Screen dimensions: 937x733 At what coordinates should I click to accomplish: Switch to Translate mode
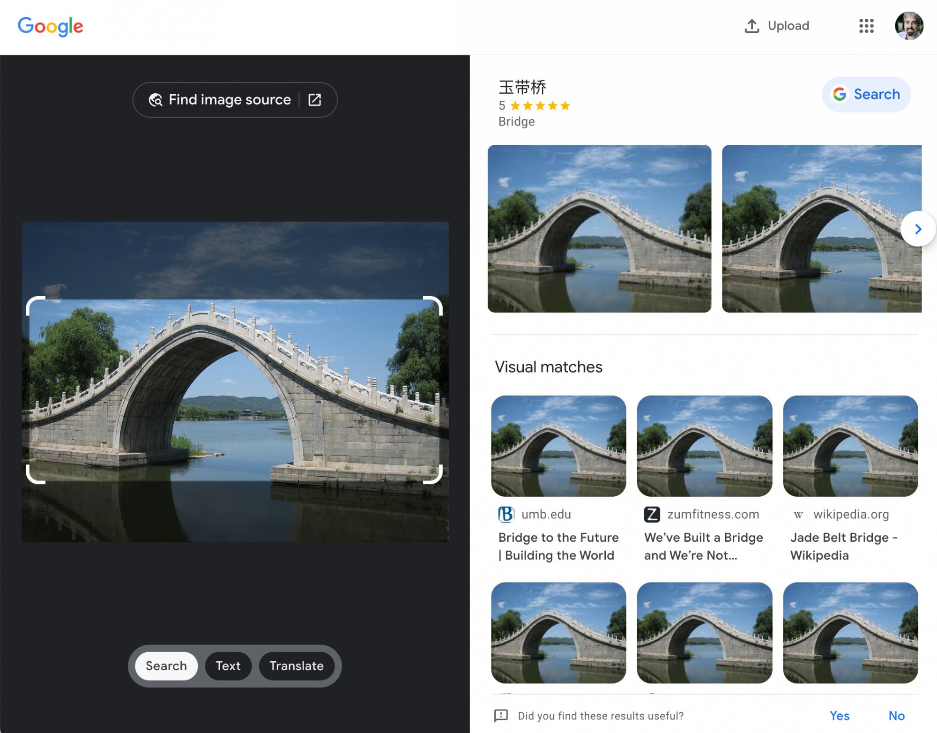(297, 666)
